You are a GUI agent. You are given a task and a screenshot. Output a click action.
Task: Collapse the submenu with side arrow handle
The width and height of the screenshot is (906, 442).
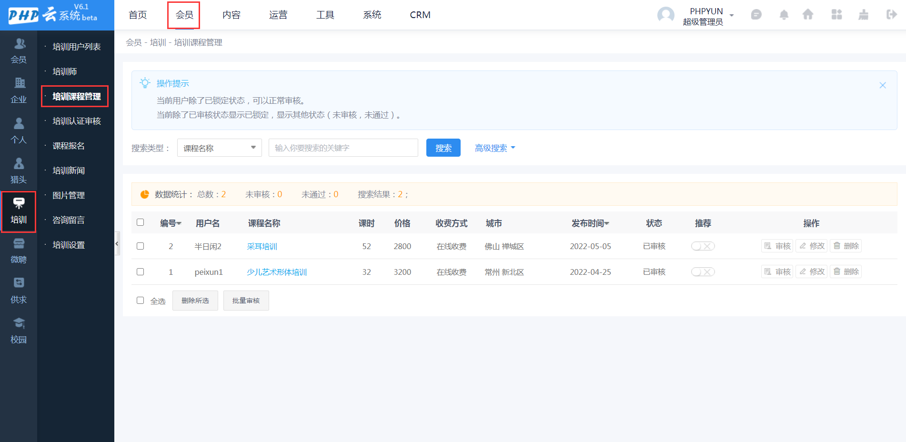click(x=117, y=243)
